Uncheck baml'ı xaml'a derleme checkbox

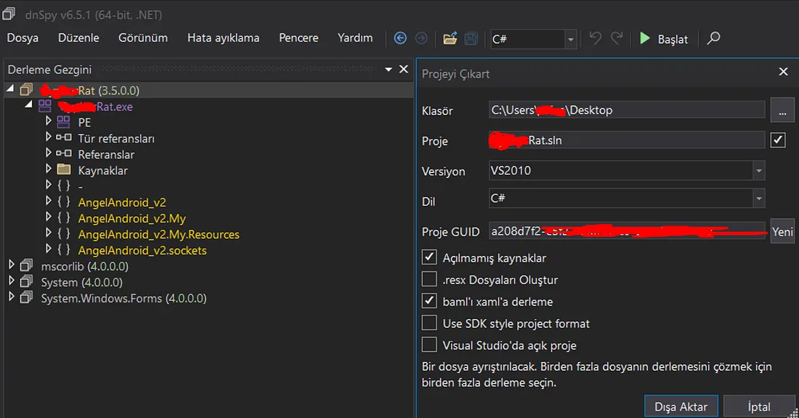click(x=429, y=301)
